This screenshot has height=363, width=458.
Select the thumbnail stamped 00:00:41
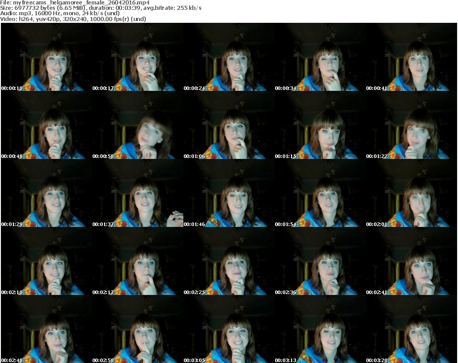tap(411, 57)
